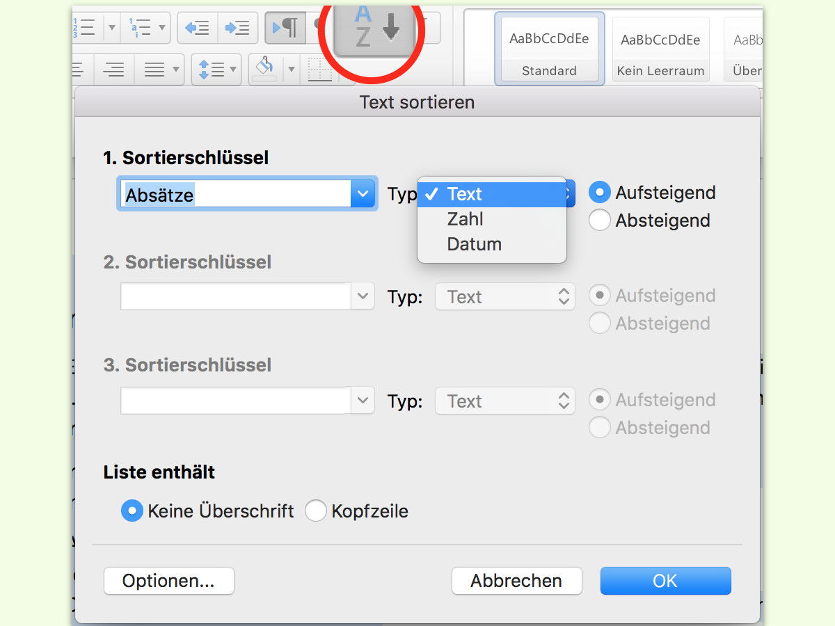Click into the Absätze sort key field
The height and width of the screenshot is (626, 835).
[x=235, y=194]
